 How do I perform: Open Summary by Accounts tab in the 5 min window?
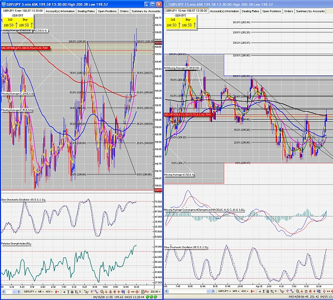click(x=145, y=11)
